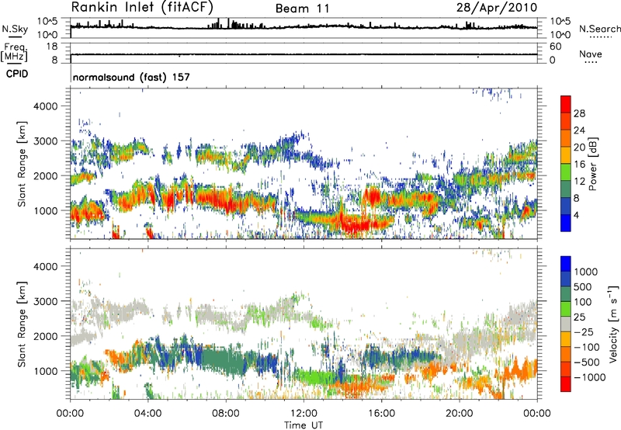This screenshot has height=430, width=621.
Task: Click the 'N.Sky' legend label
Action: [15, 29]
